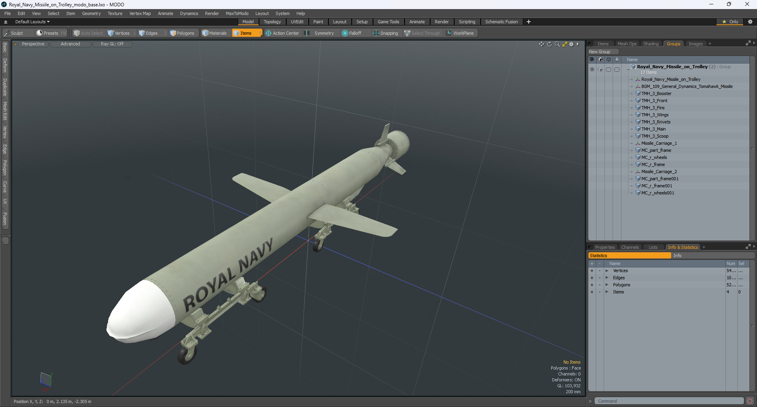Maximize the Info & Statistics panel
757x407 pixels.
[x=748, y=247]
